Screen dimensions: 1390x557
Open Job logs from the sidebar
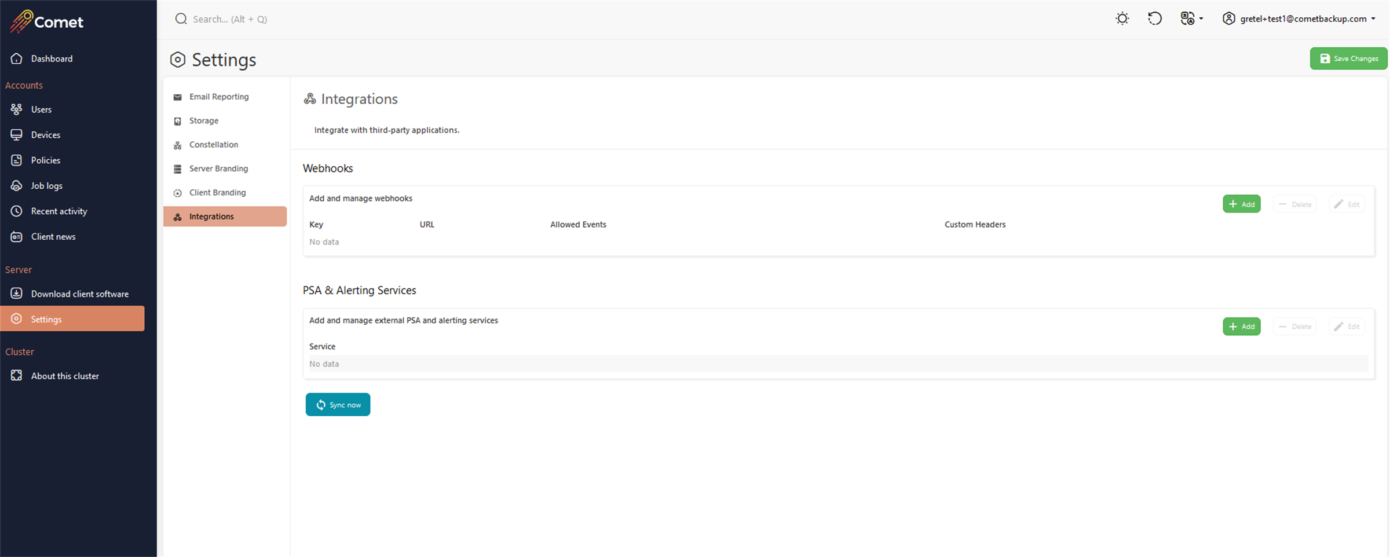click(46, 185)
